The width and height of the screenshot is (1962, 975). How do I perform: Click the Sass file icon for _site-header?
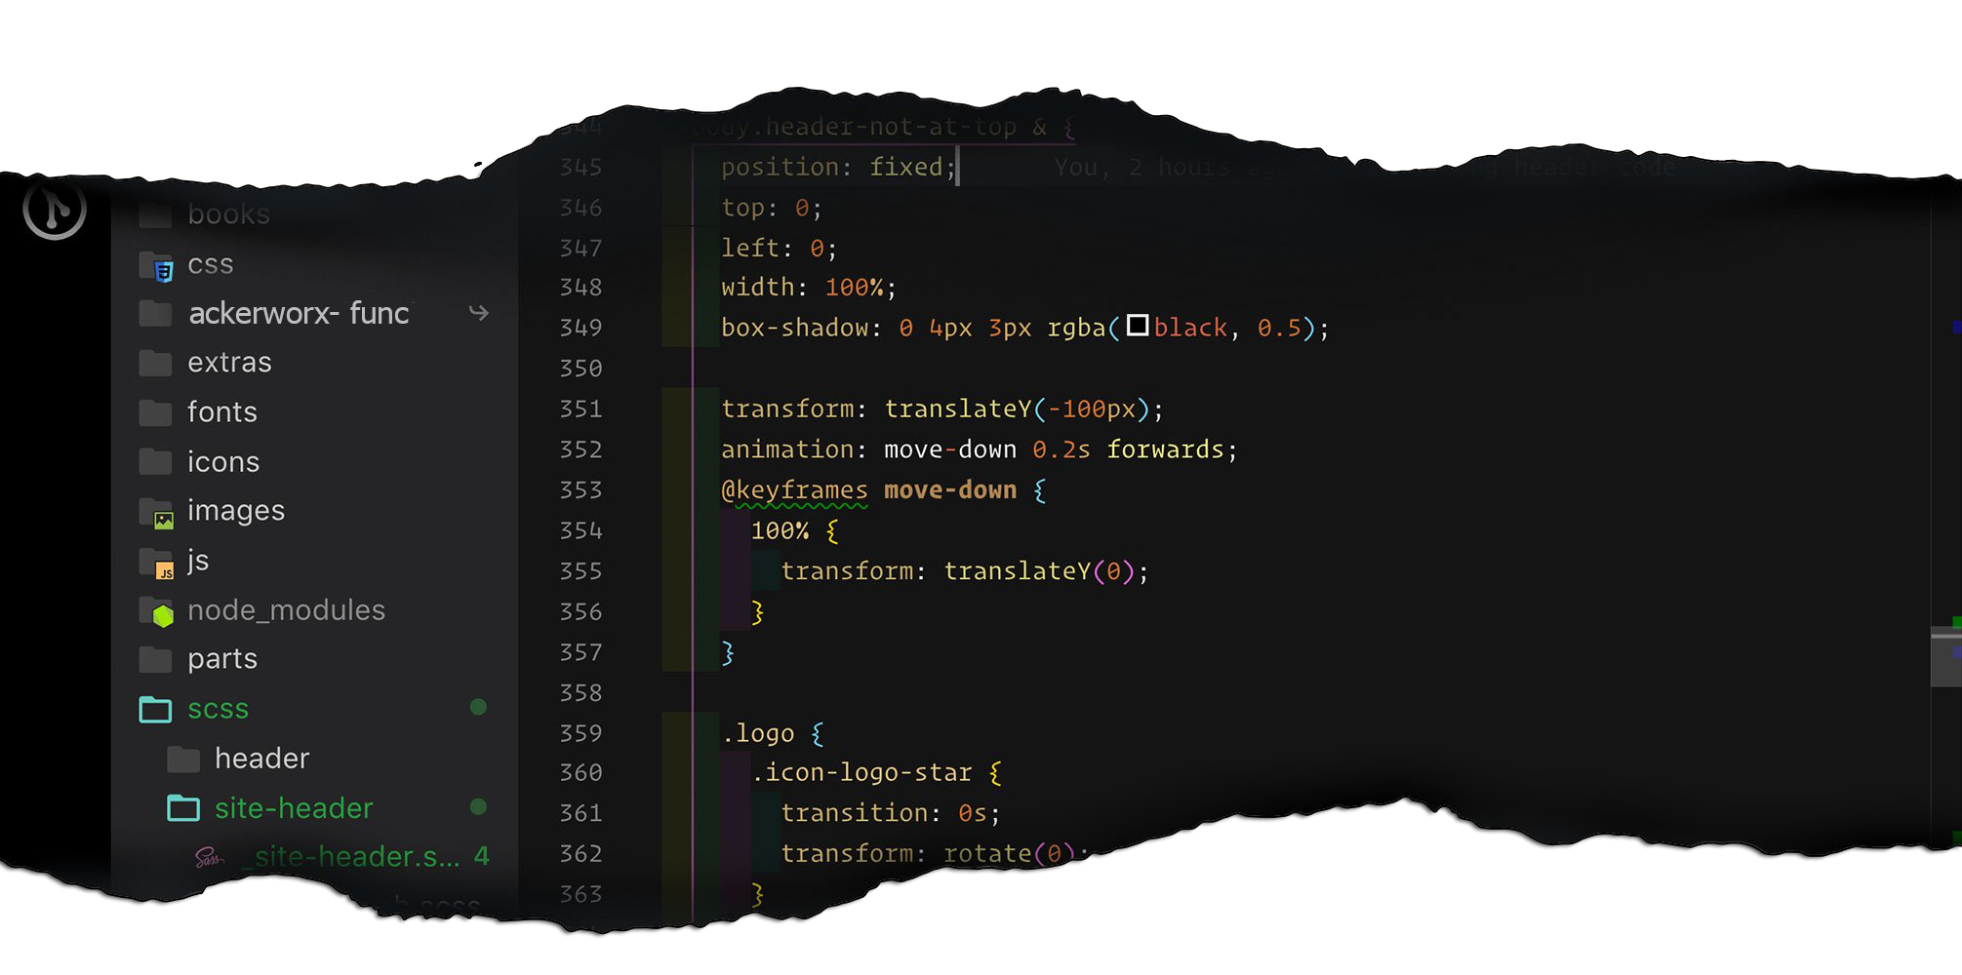point(209,858)
